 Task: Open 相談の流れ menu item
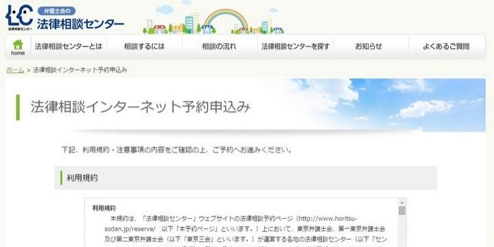[220, 47]
